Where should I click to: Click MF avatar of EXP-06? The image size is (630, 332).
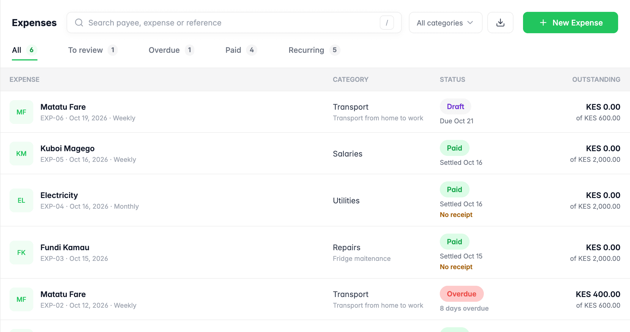[x=21, y=112]
